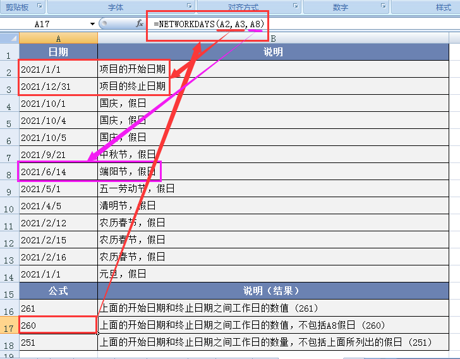Select column A header
460x359 pixels.
(58, 38)
